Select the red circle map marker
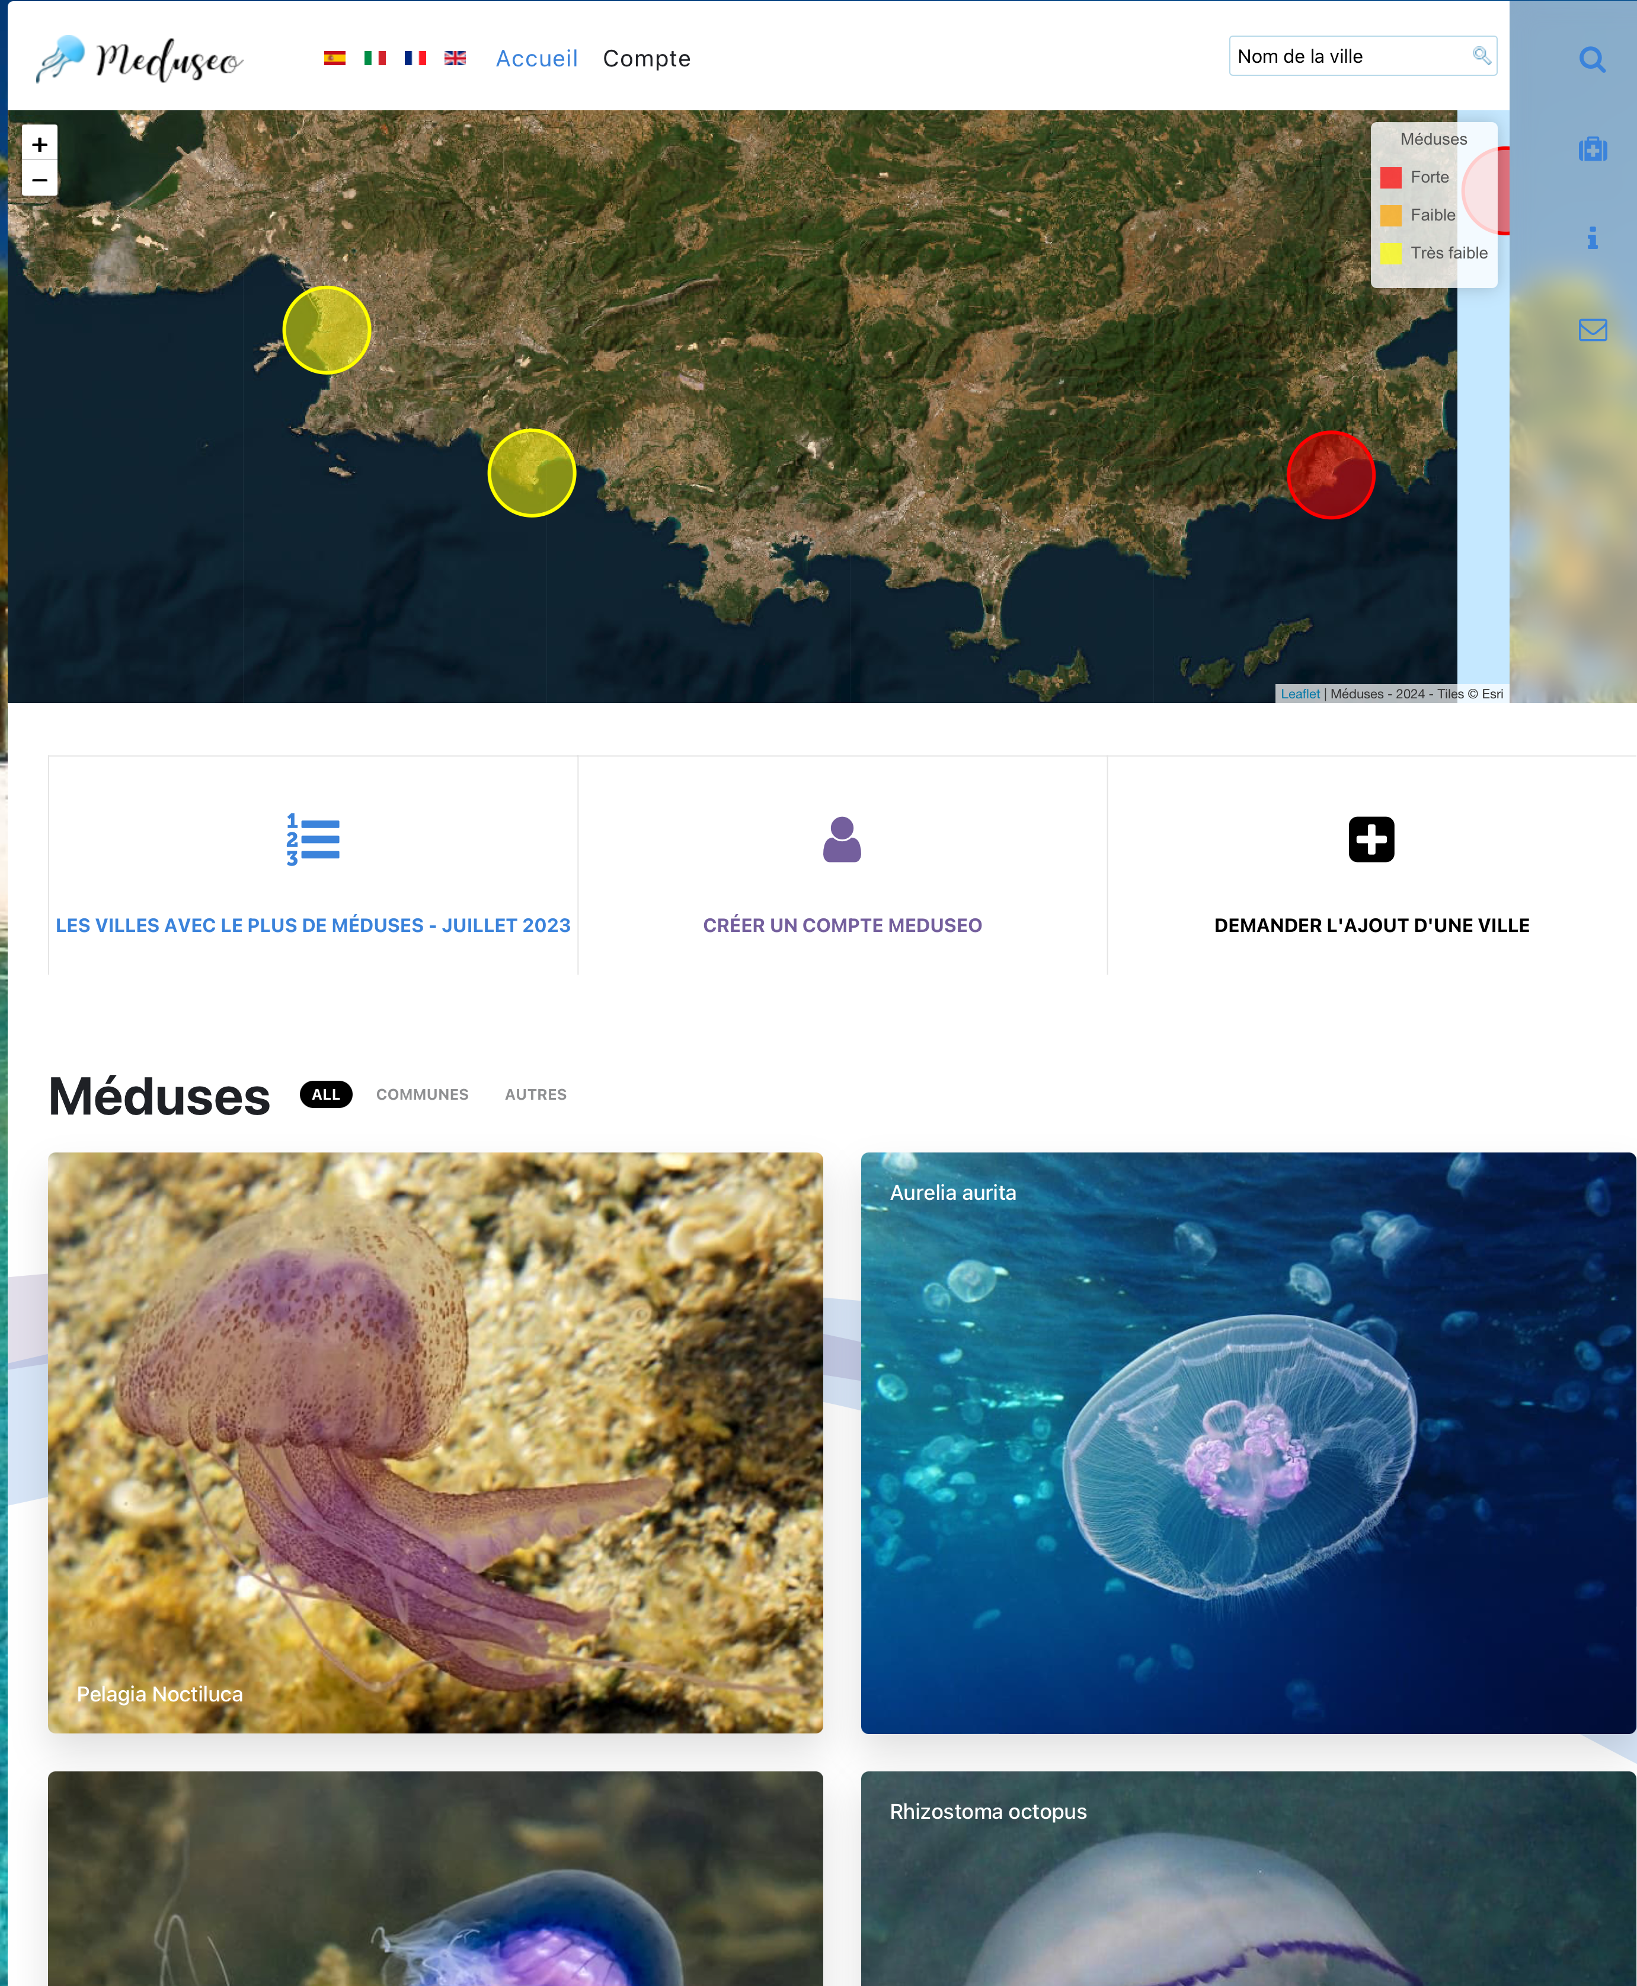This screenshot has width=1637, height=1986. [1332, 475]
